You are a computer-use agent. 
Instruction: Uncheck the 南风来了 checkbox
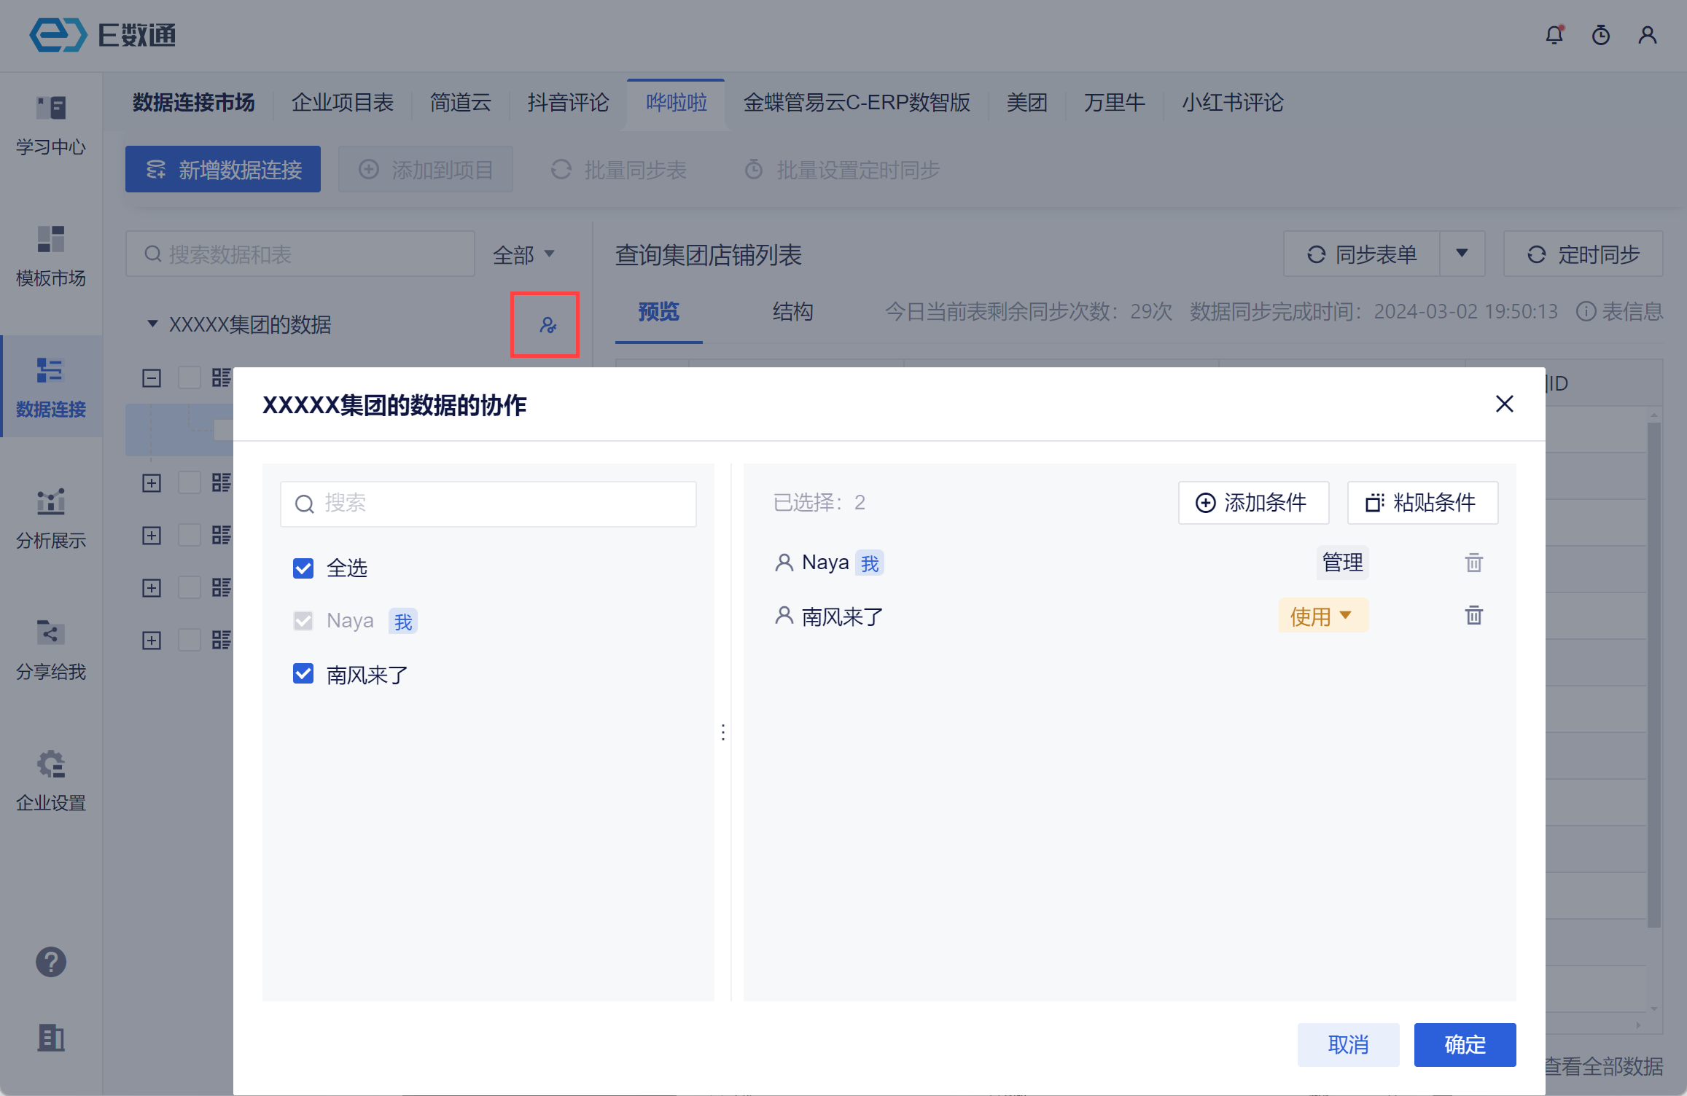tap(303, 674)
